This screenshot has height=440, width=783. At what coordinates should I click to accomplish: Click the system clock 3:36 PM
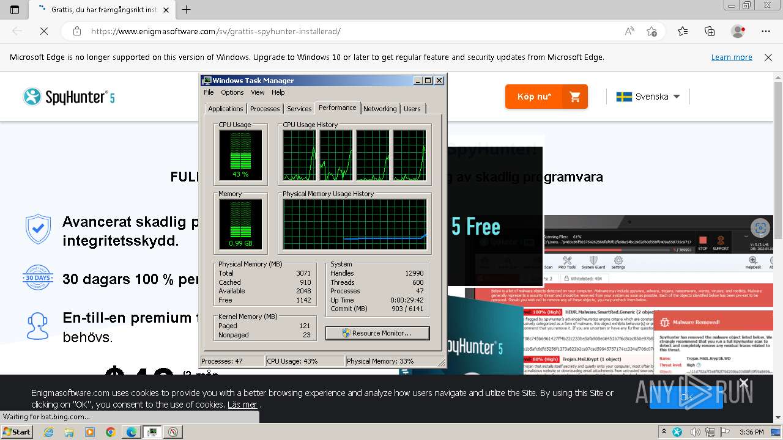[751, 432]
